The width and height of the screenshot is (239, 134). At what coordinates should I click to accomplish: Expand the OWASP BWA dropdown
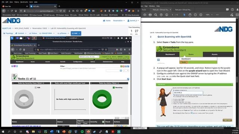click(x=47, y=33)
